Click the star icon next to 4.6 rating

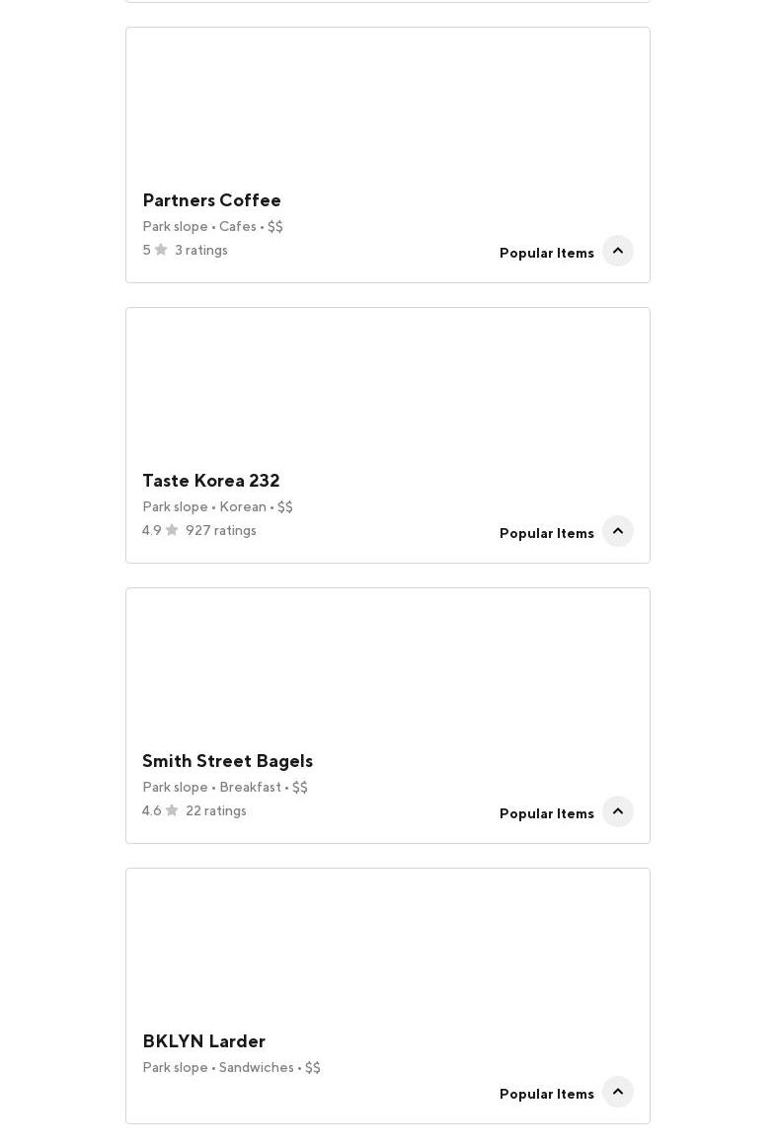172,810
